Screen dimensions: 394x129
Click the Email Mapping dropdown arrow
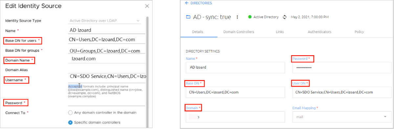(x=385, y=117)
